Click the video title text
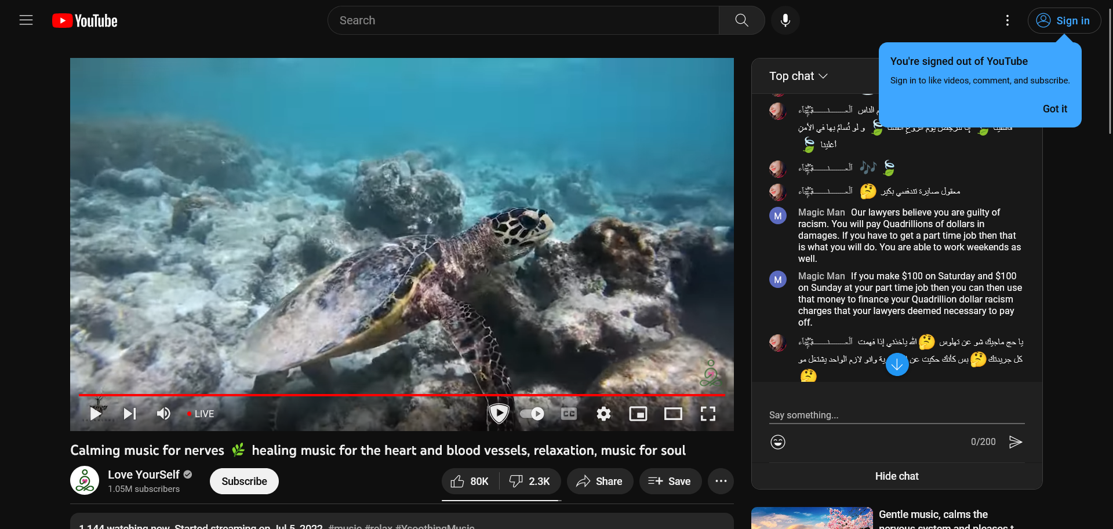This screenshot has width=1113, height=529. 378,450
